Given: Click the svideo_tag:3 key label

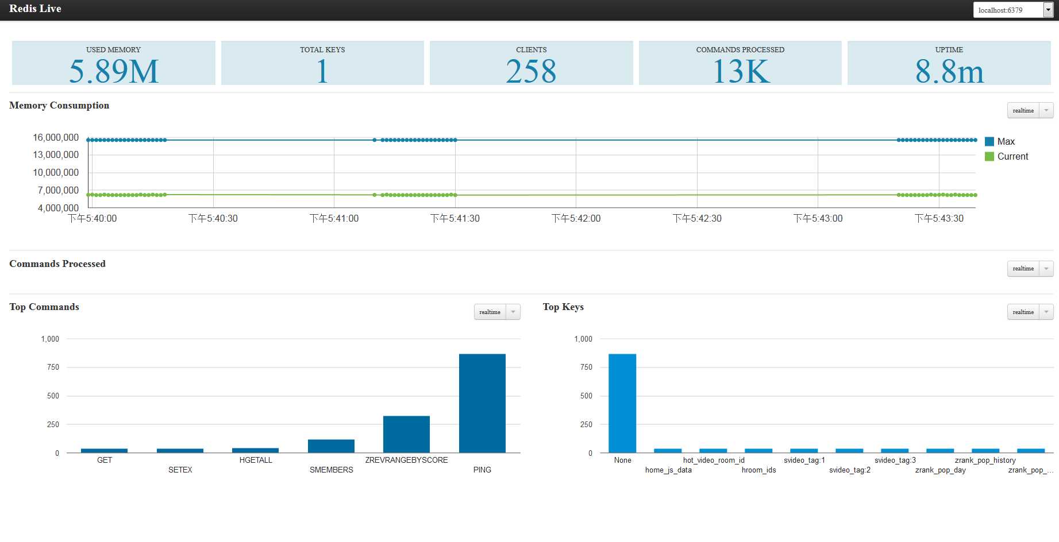Looking at the screenshot, I should tap(895, 460).
